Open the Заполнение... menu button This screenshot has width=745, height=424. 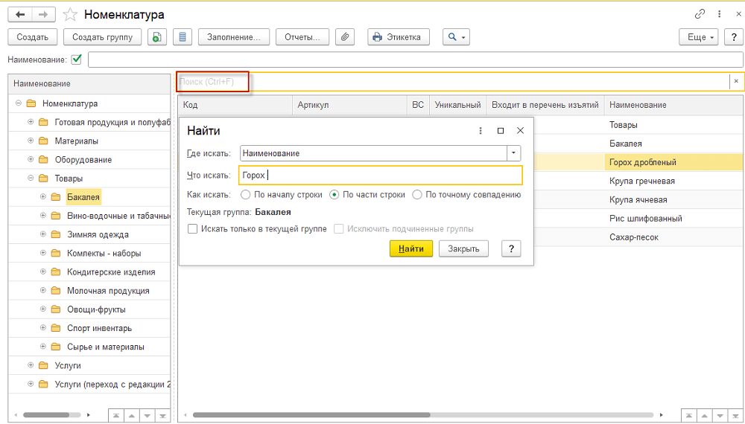[234, 37]
